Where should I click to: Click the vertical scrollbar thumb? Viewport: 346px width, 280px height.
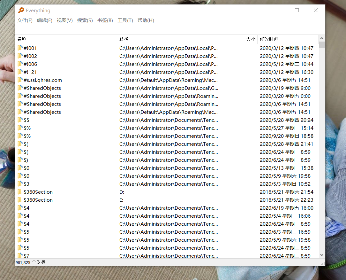point(322,45)
